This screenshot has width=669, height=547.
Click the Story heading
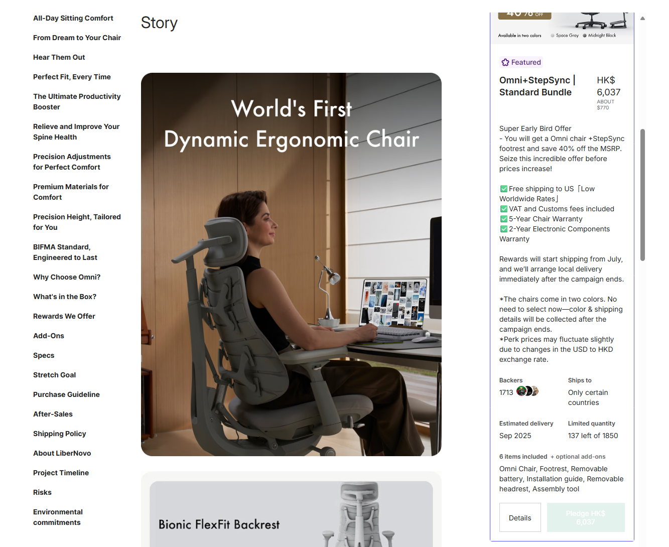[x=159, y=23]
